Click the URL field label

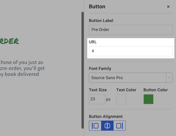tap(93, 42)
